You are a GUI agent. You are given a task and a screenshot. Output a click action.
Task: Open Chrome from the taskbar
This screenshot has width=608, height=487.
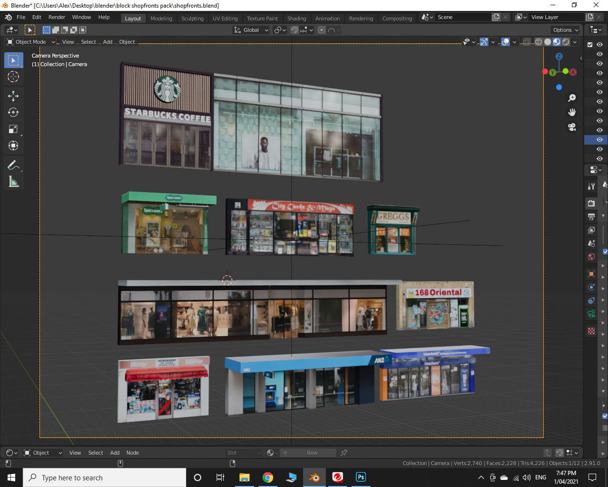coord(268,477)
